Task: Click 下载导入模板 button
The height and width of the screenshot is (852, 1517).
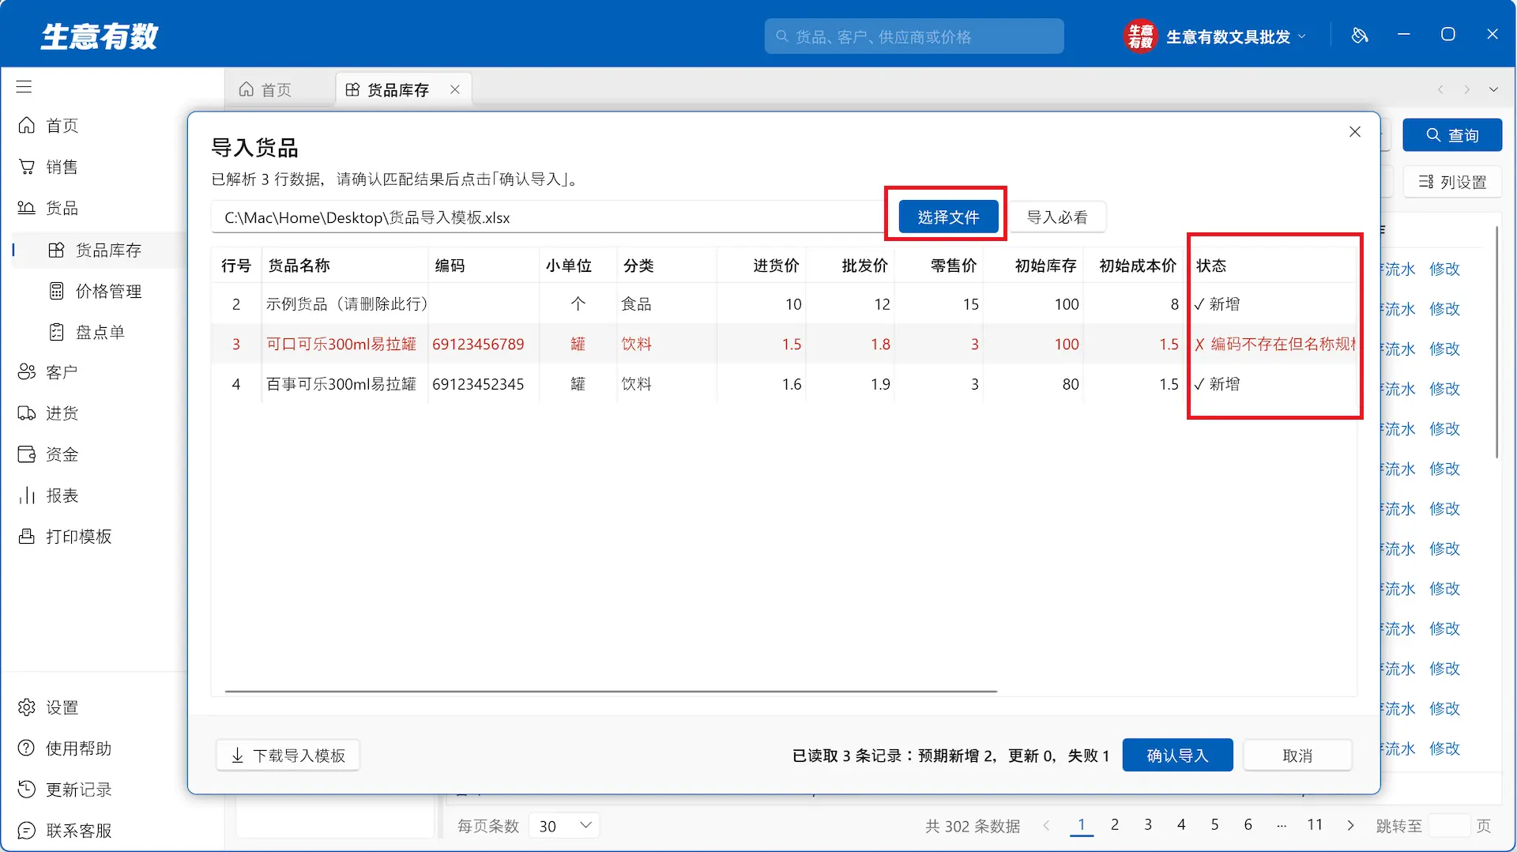Action: (288, 756)
